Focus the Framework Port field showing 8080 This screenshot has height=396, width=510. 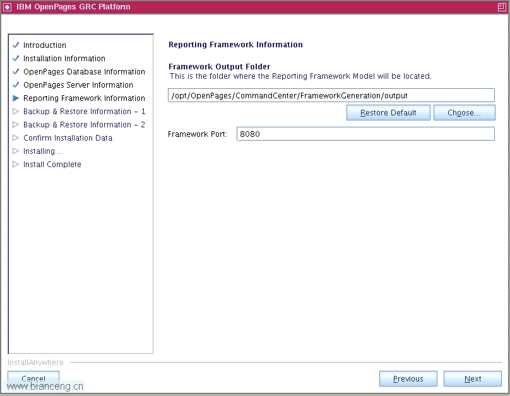365,134
